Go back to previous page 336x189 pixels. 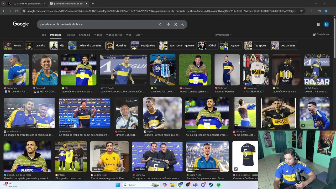(x=4, y=11)
